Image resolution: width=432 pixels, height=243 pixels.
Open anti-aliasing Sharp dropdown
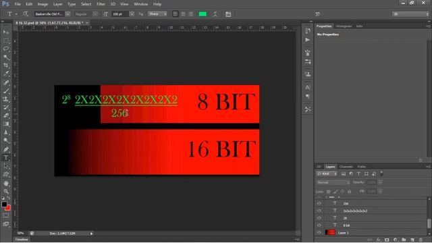[157, 13]
